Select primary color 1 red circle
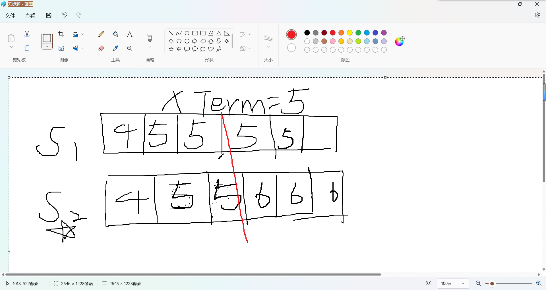 (291, 35)
